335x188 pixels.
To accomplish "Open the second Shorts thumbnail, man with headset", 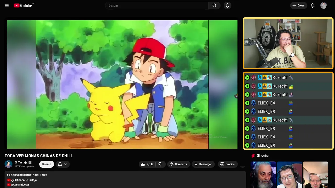I will click(x=289, y=175).
